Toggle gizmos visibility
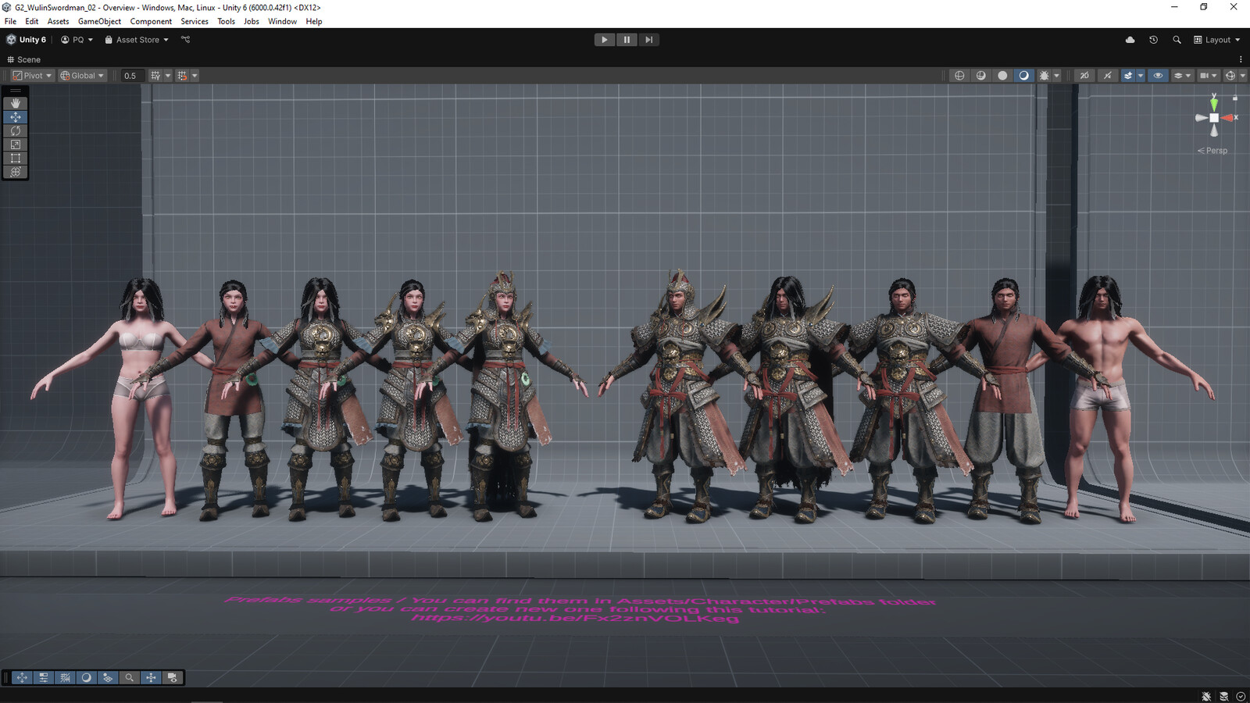Screen dimensions: 1250x703 (1230, 76)
